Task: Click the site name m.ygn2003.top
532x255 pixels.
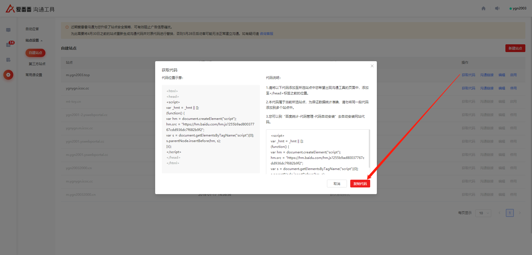Action: click(78, 75)
